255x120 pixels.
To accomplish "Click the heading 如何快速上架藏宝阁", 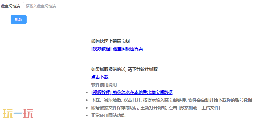I will (x=110, y=41).
